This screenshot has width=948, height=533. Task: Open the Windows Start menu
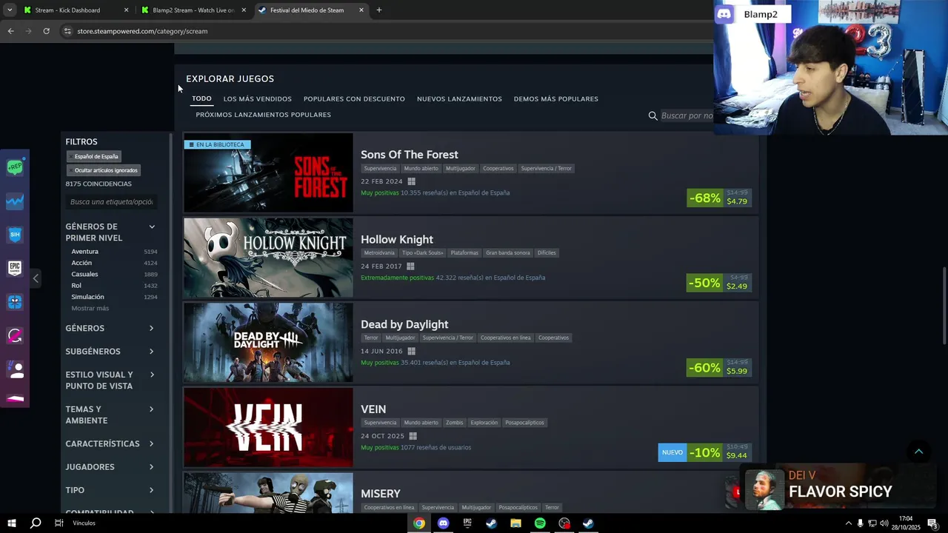[11, 523]
